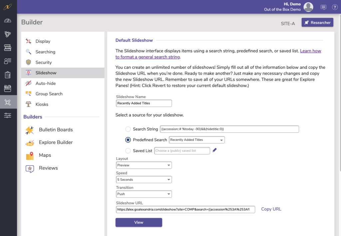Switch to the Security settings tab
Screen dimensions: 341x236
43,62
